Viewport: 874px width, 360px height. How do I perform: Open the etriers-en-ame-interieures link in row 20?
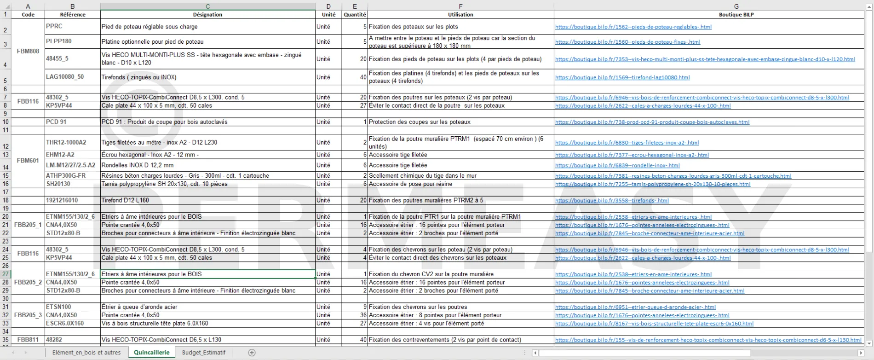(633, 217)
